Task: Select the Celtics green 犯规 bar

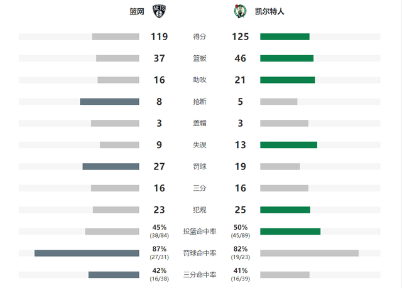Action: 285,210
